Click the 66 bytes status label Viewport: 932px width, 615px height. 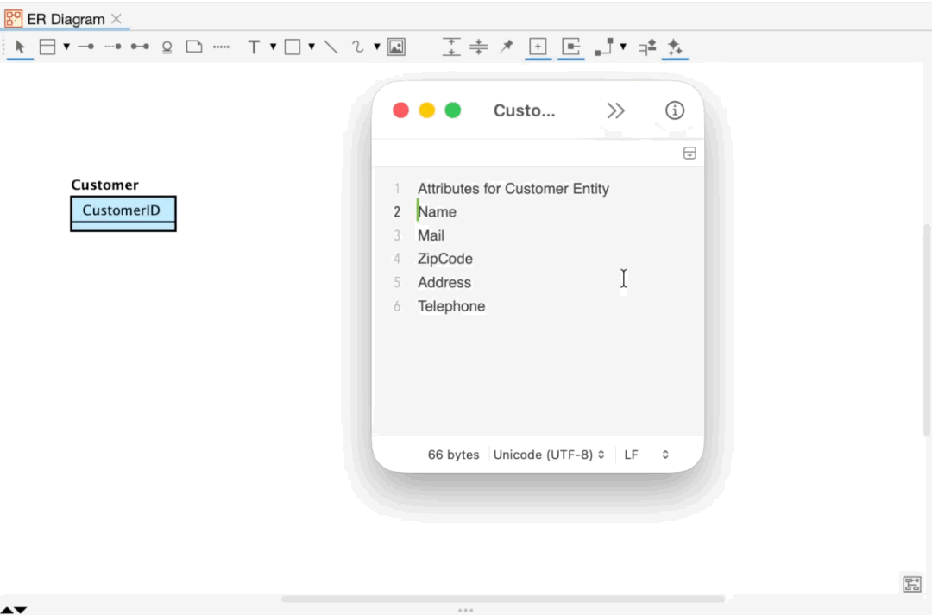click(453, 455)
